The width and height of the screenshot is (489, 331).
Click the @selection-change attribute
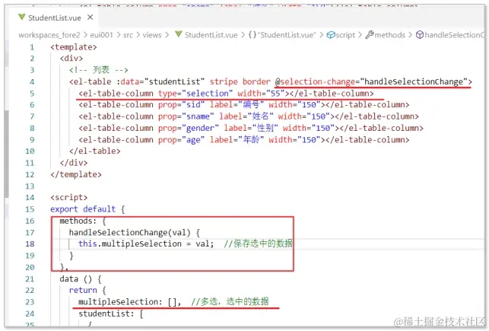(x=315, y=81)
